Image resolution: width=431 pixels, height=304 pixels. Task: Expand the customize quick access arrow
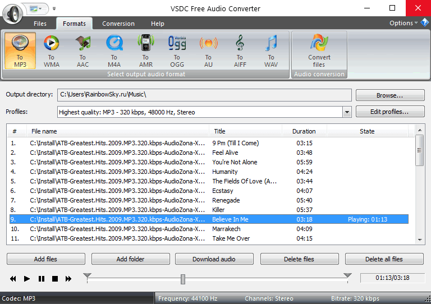(x=54, y=9)
